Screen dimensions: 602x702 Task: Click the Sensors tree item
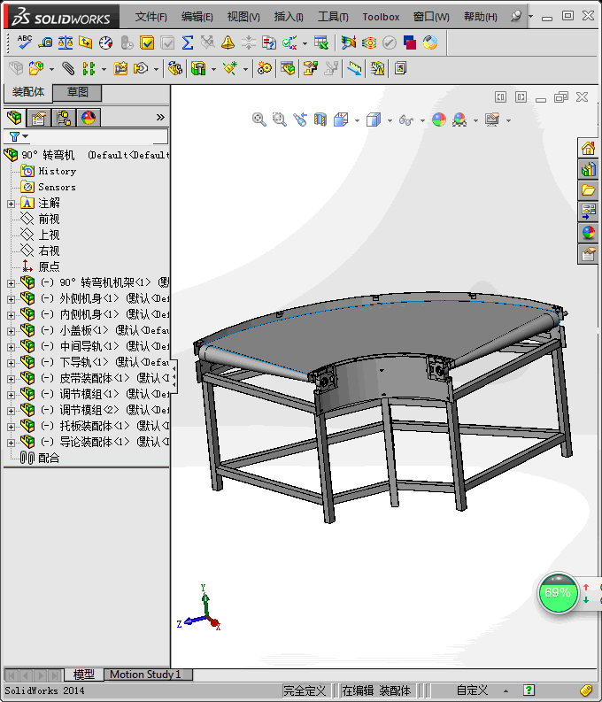point(57,187)
